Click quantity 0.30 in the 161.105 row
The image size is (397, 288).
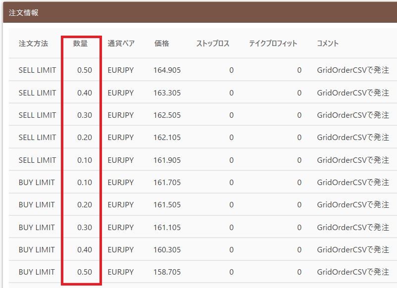tap(85, 228)
